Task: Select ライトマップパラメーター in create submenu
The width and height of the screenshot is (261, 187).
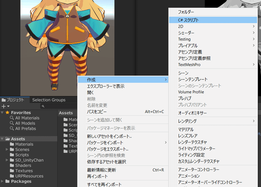Action: click(213, 149)
